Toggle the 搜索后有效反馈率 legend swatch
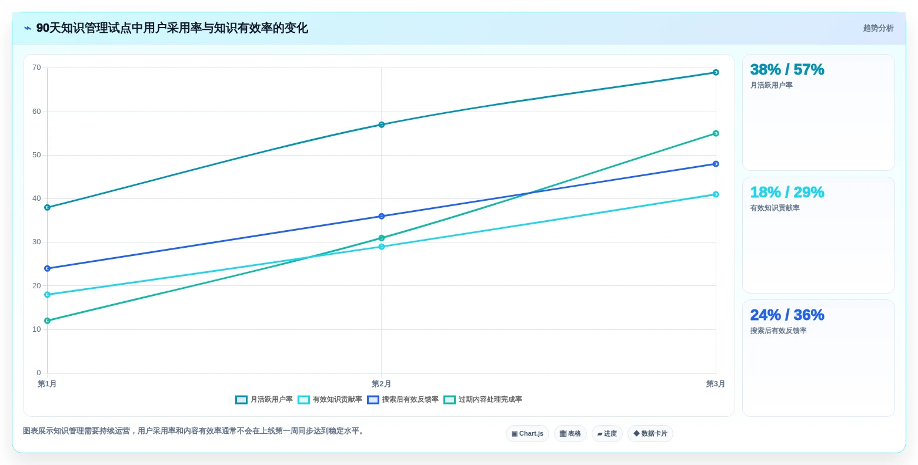 tap(373, 400)
